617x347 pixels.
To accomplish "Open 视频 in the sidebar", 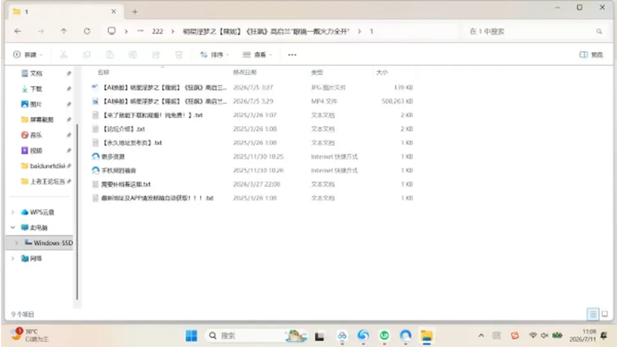I will (x=36, y=150).
